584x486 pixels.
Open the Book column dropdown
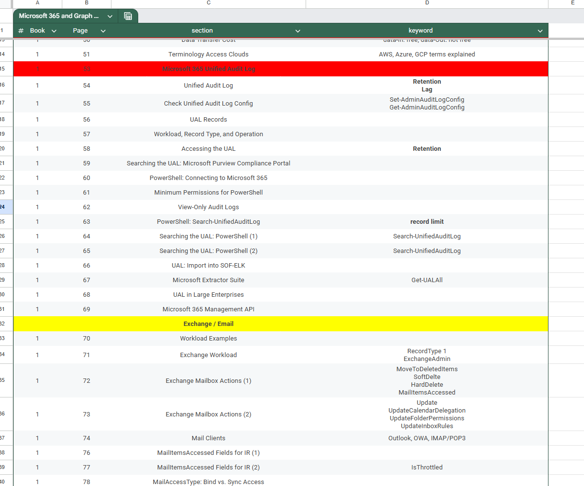(x=54, y=31)
